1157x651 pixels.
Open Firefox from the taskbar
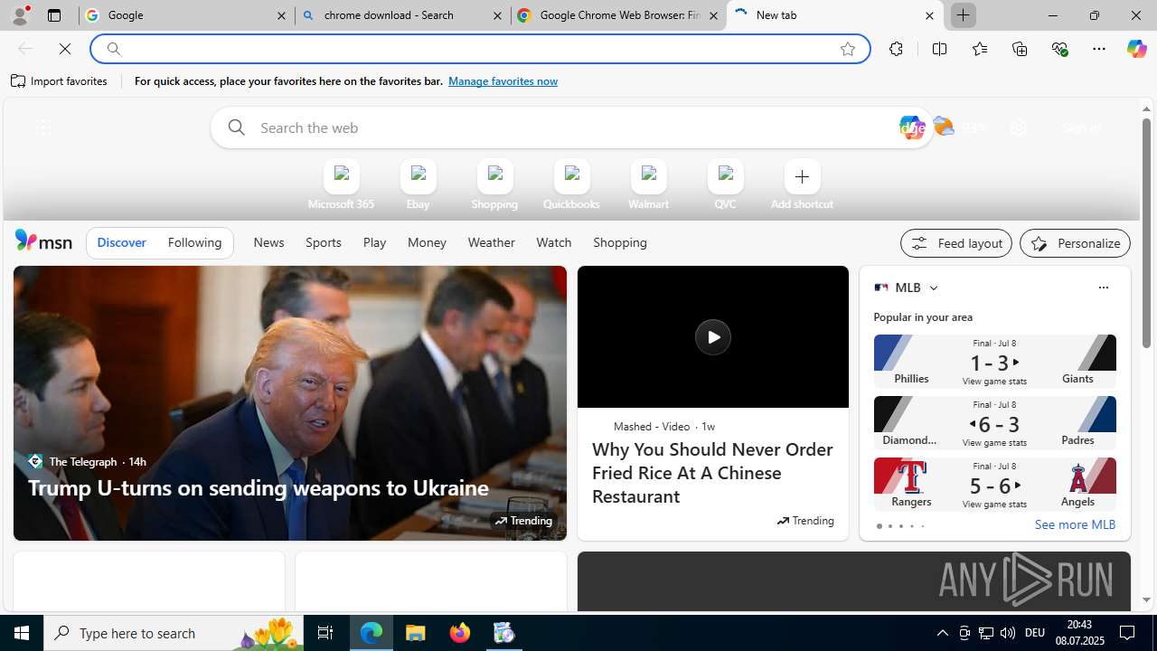click(460, 633)
